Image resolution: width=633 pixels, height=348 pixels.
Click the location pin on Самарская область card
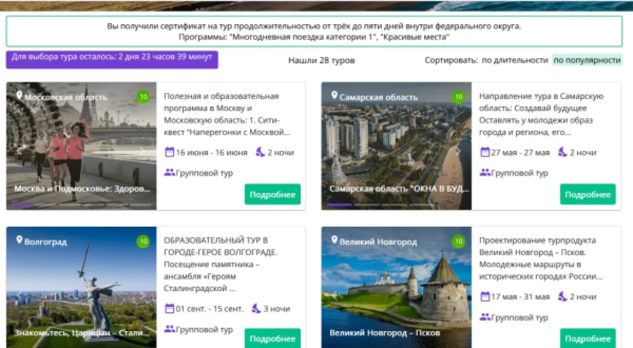pos(334,95)
